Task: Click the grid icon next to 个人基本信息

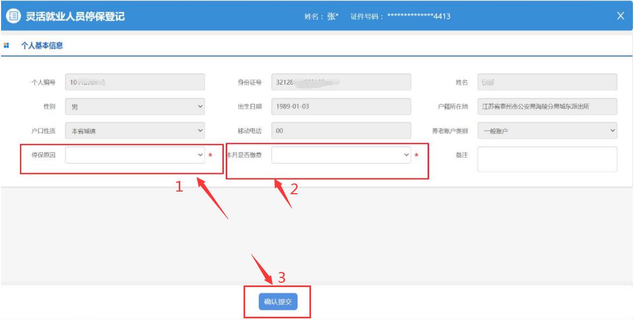Action: (6, 46)
